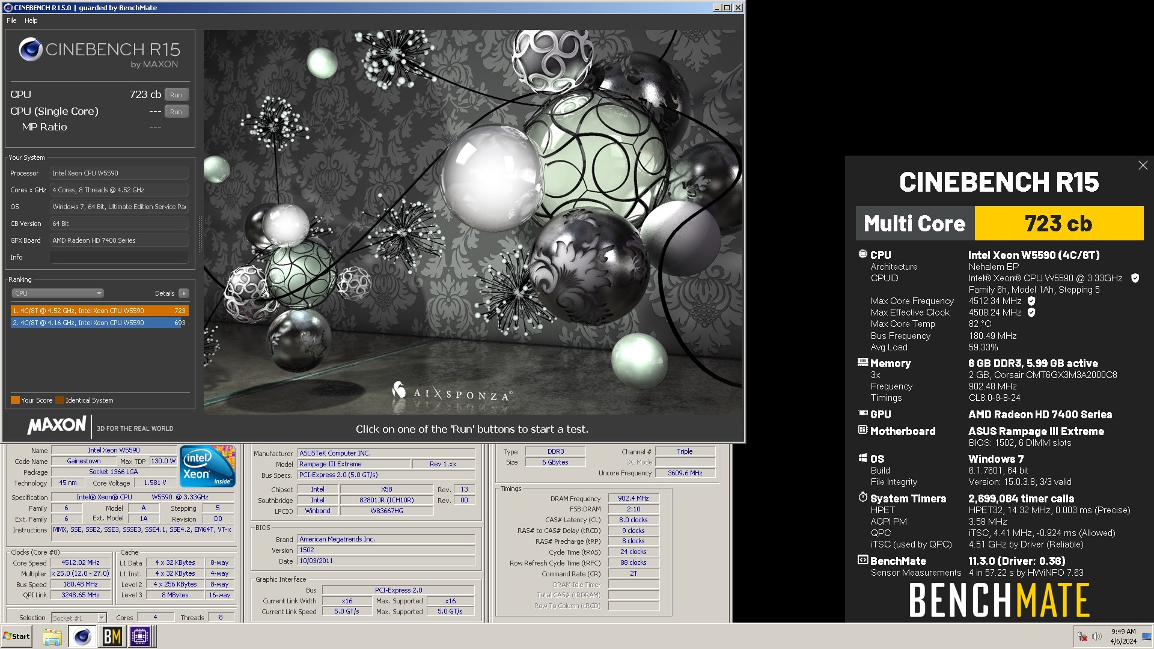Click the BenchMate section icon
This screenshot has width=1154, height=649.
(862, 560)
